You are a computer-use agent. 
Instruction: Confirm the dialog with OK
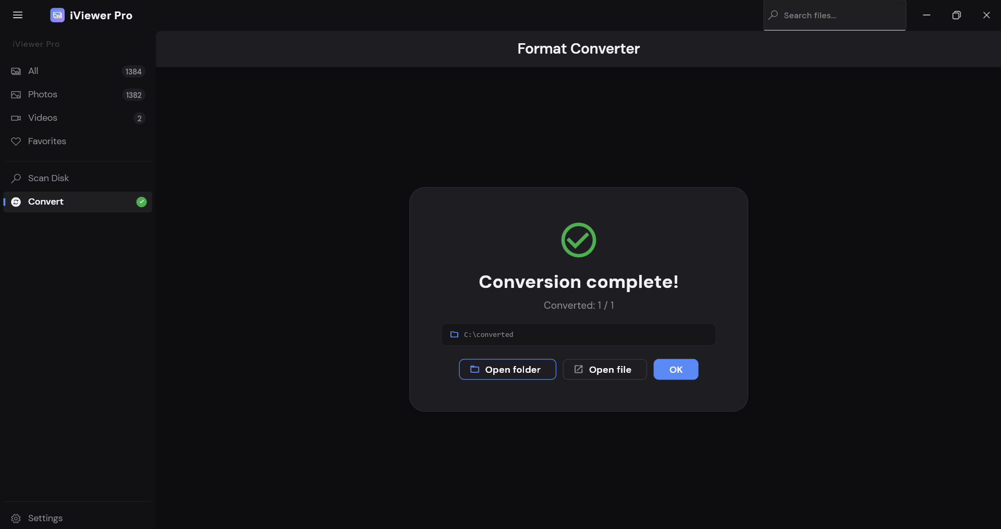click(x=676, y=370)
